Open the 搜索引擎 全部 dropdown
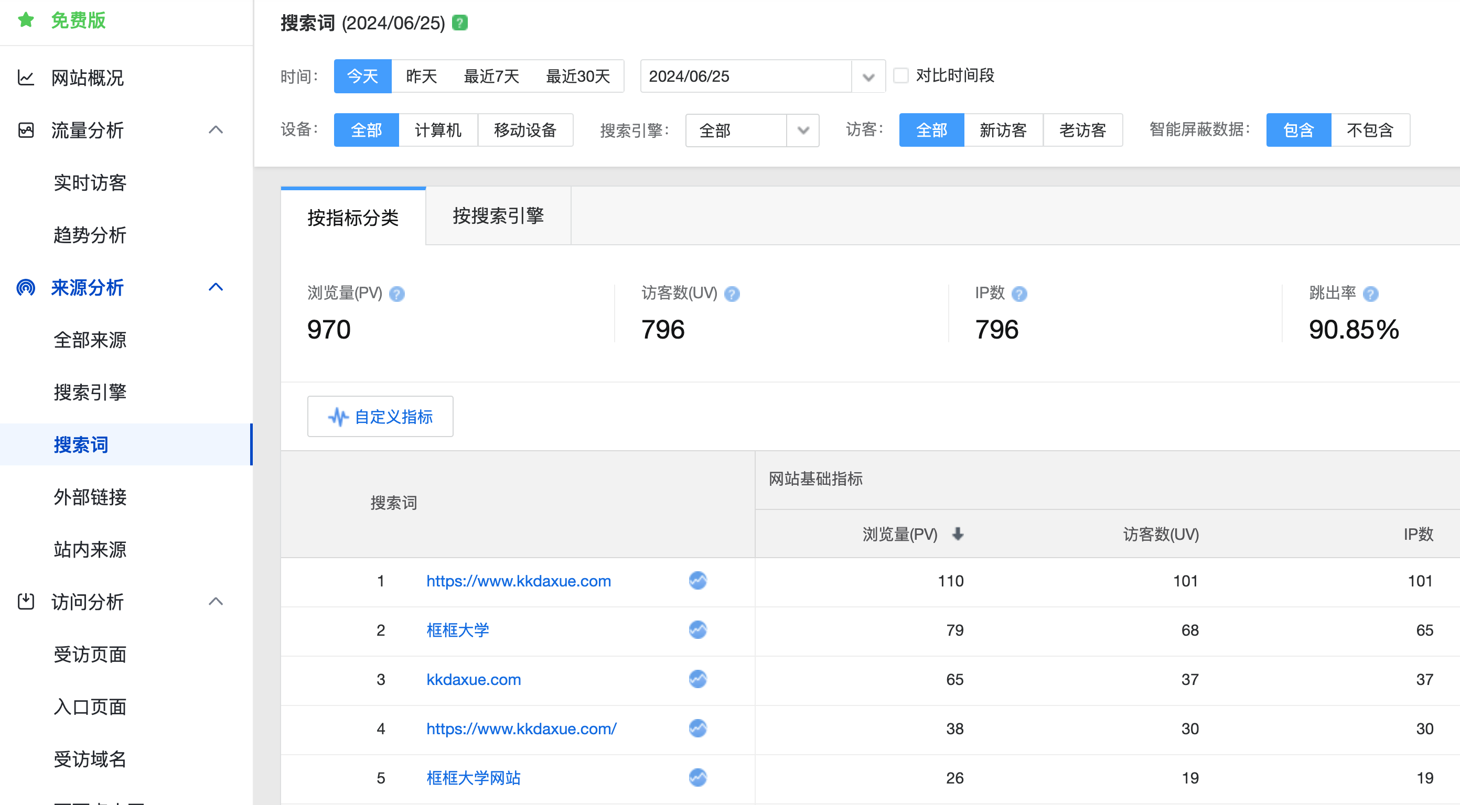The image size is (1460, 805). click(802, 131)
